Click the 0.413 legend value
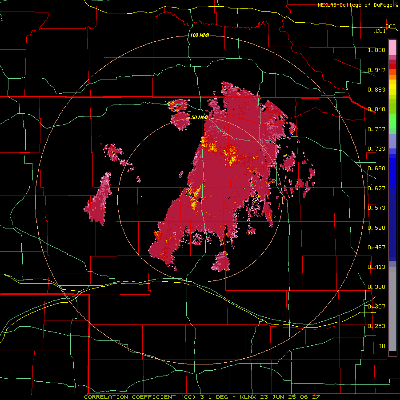Screen dimensions: 400x400 pyautogui.click(x=376, y=267)
